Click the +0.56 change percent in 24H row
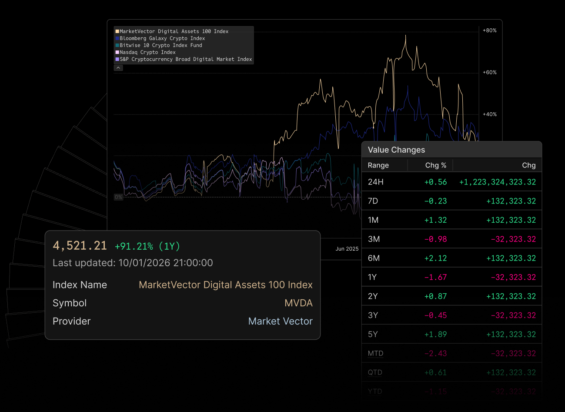565x412 pixels. point(436,182)
